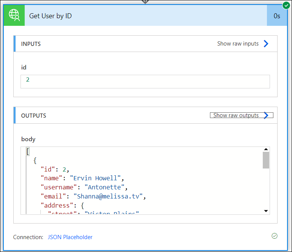
Task: Click Show raw inputs text
Action: click(238, 44)
